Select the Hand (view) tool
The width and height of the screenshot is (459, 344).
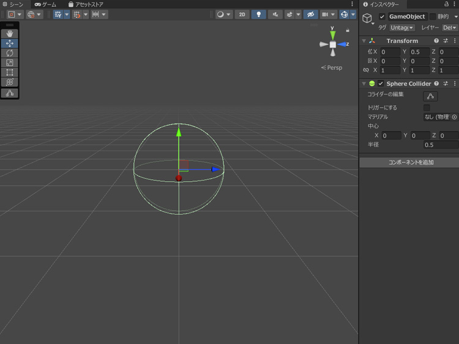[10, 34]
